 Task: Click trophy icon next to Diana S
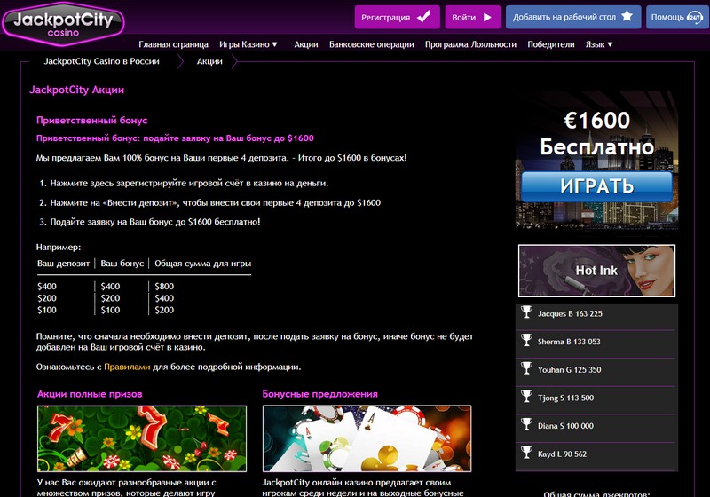[526, 424]
